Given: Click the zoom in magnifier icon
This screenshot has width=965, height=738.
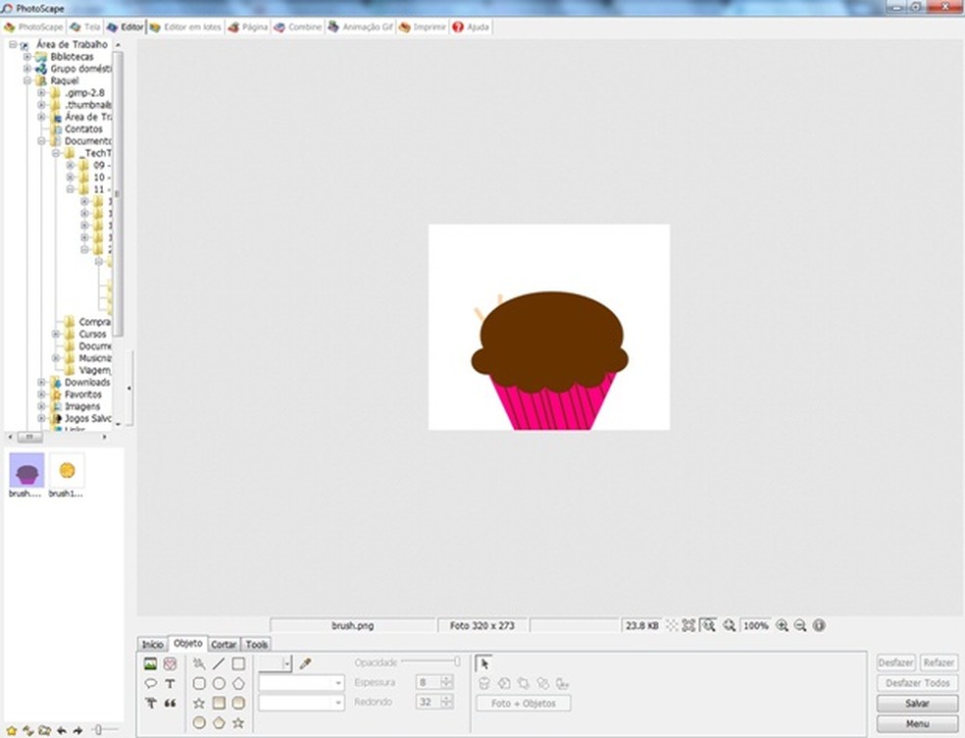Looking at the screenshot, I should [782, 625].
